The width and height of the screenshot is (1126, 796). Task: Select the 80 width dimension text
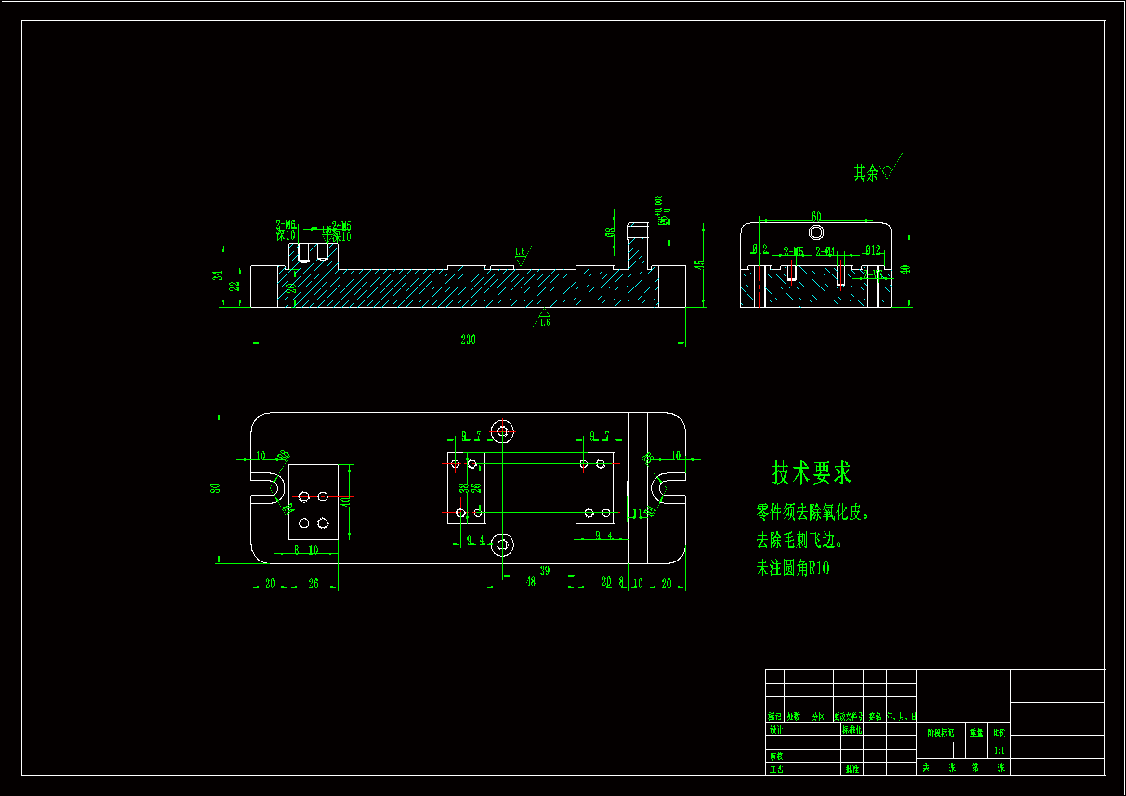point(215,488)
